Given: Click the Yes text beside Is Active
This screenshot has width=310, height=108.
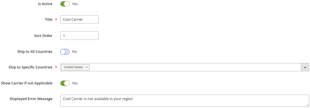Looking at the screenshot, I should pyautogui.click(x=75, y=4).
